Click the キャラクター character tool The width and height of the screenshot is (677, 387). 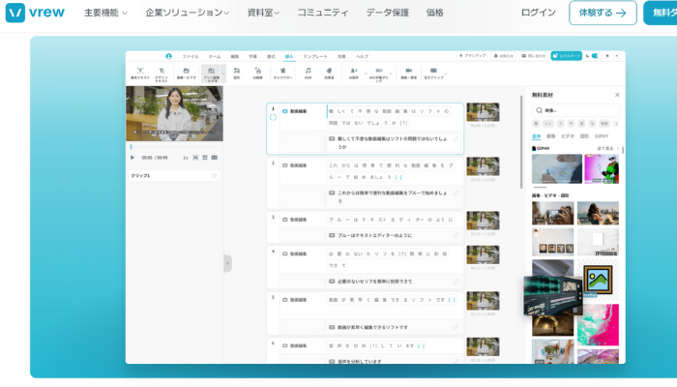282,73
